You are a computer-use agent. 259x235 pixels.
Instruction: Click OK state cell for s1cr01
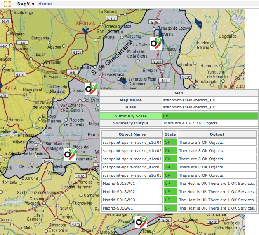(170, 159)
